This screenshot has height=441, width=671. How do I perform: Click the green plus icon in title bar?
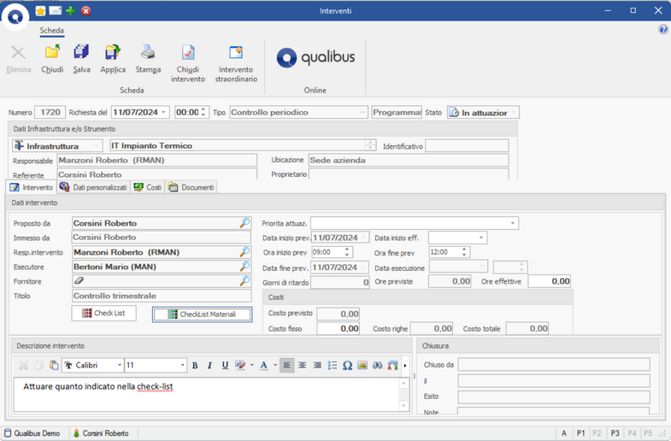click(71, 11)
